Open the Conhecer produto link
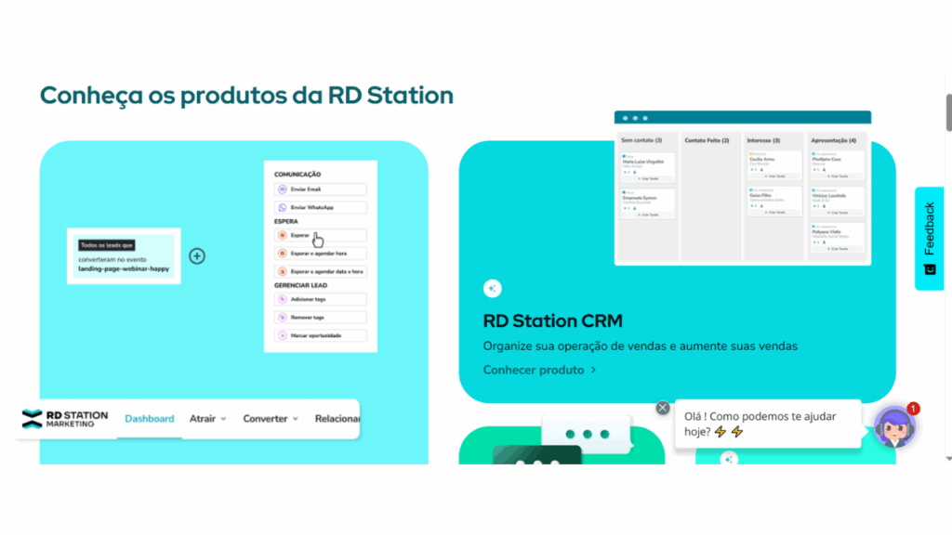Image resolution: width=952 pixels, height=535 pixels. coord(540,370)
